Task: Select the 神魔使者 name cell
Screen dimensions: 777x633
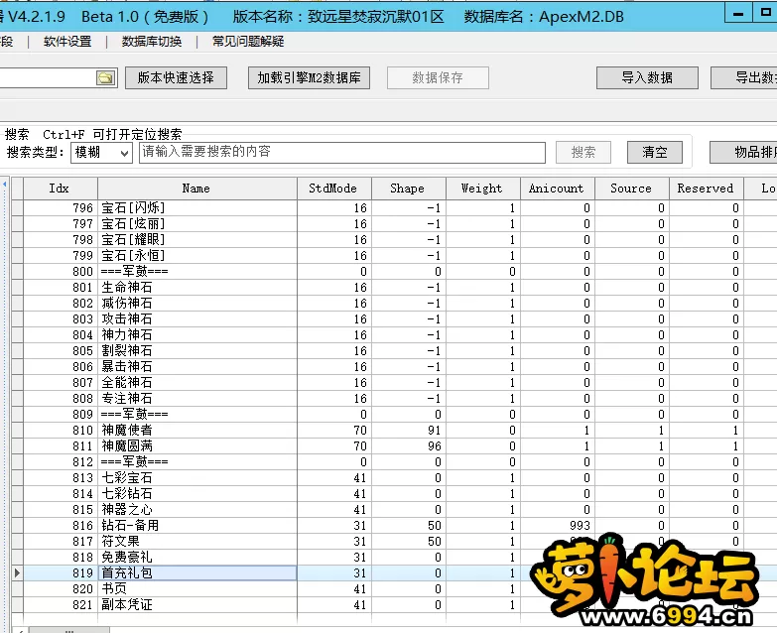Action: [197, 430]
